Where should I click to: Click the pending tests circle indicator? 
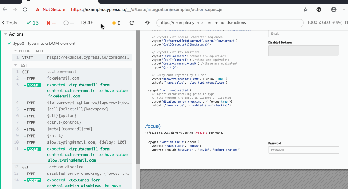68,23
